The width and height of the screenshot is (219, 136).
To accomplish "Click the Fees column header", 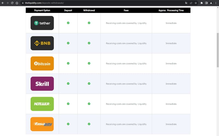I will point(126,10).
